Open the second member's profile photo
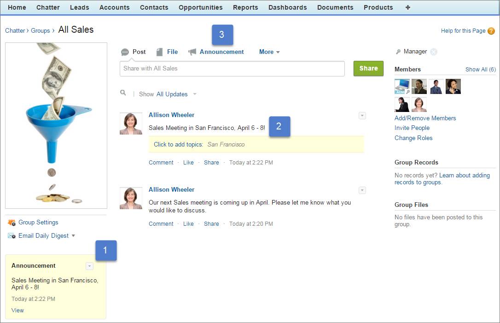The height and width of the screenshot is (323, 500). 419,86
